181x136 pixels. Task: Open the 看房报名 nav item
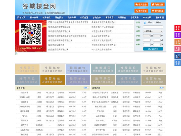click(59, 17)
